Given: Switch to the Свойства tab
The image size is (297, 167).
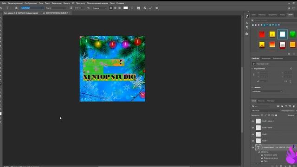Looking at the screenshot, I should click(x=255, y=58).
